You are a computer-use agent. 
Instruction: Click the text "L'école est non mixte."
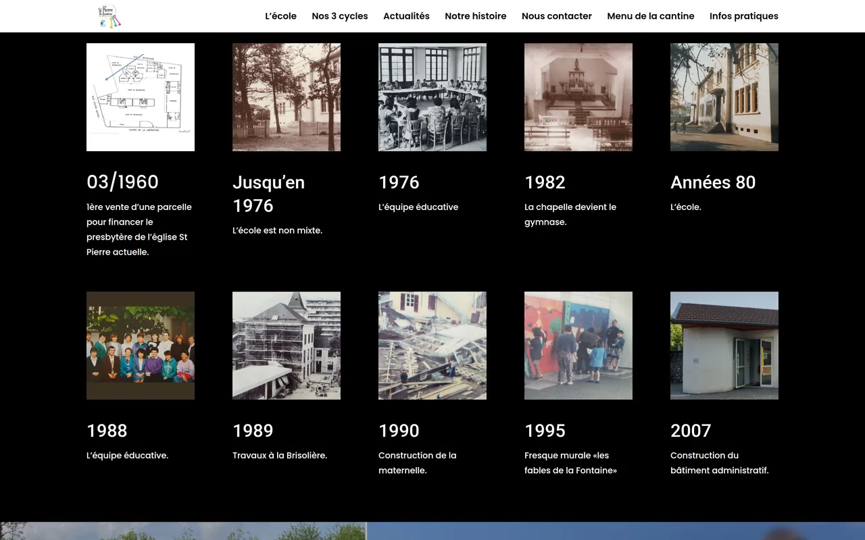(277, 230)
